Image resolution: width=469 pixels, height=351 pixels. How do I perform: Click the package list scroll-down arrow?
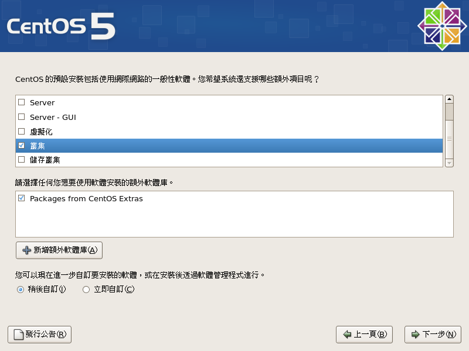449,163
